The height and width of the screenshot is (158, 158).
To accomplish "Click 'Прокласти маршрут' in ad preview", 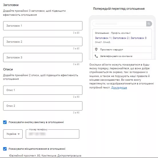I will pos(112,50).
